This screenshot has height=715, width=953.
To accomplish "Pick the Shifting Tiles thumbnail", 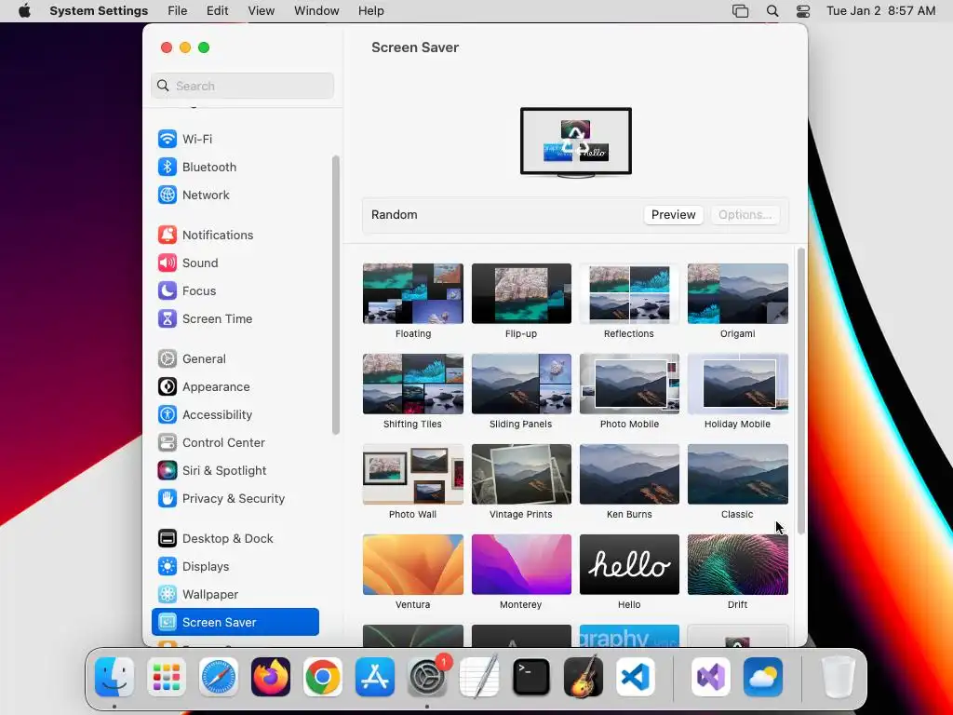I will click(413, 384).
